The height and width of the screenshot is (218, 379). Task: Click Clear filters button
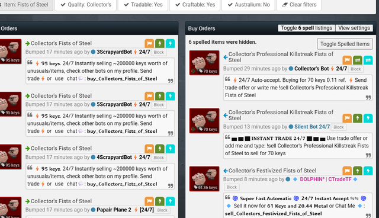tap(299, 5)
